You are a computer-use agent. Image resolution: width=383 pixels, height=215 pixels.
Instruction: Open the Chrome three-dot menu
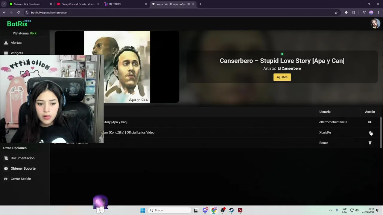coord(379,13)
